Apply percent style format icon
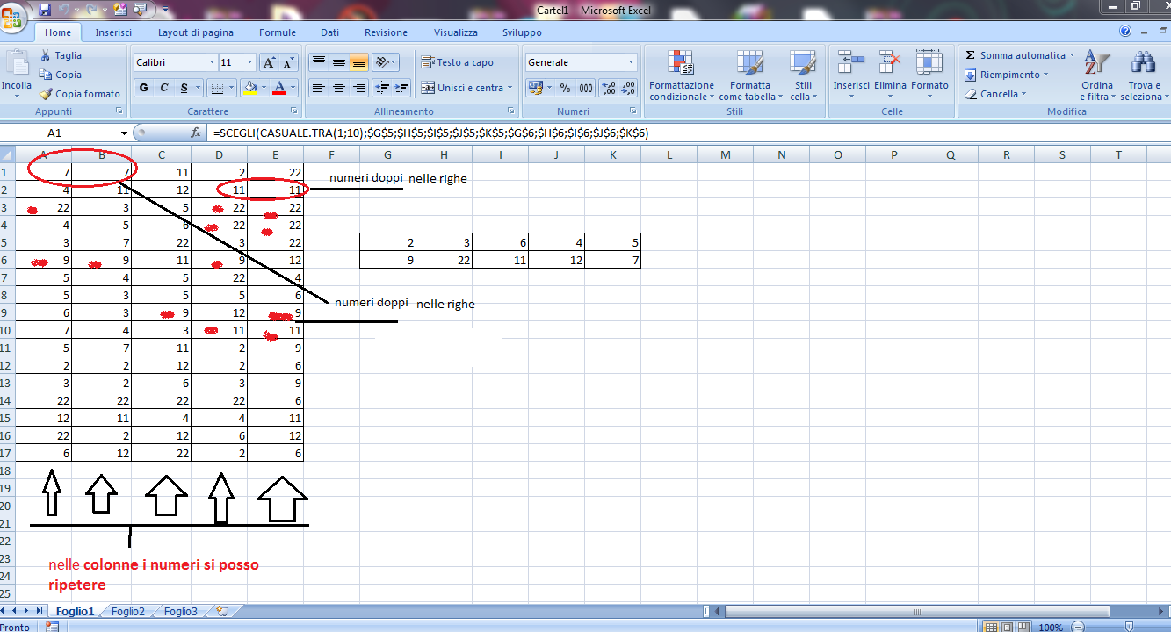Image resolution: width=1171 pixels, height=632 pixels. (565, 88)
